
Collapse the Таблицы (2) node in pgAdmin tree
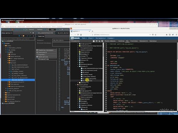pos(78,107)
